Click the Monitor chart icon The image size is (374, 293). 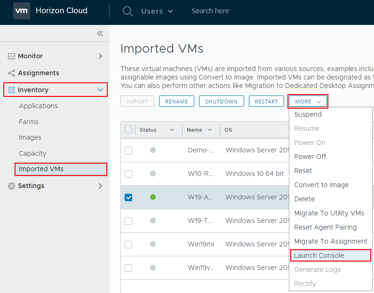pyautogui.click(x=12, y=56)
